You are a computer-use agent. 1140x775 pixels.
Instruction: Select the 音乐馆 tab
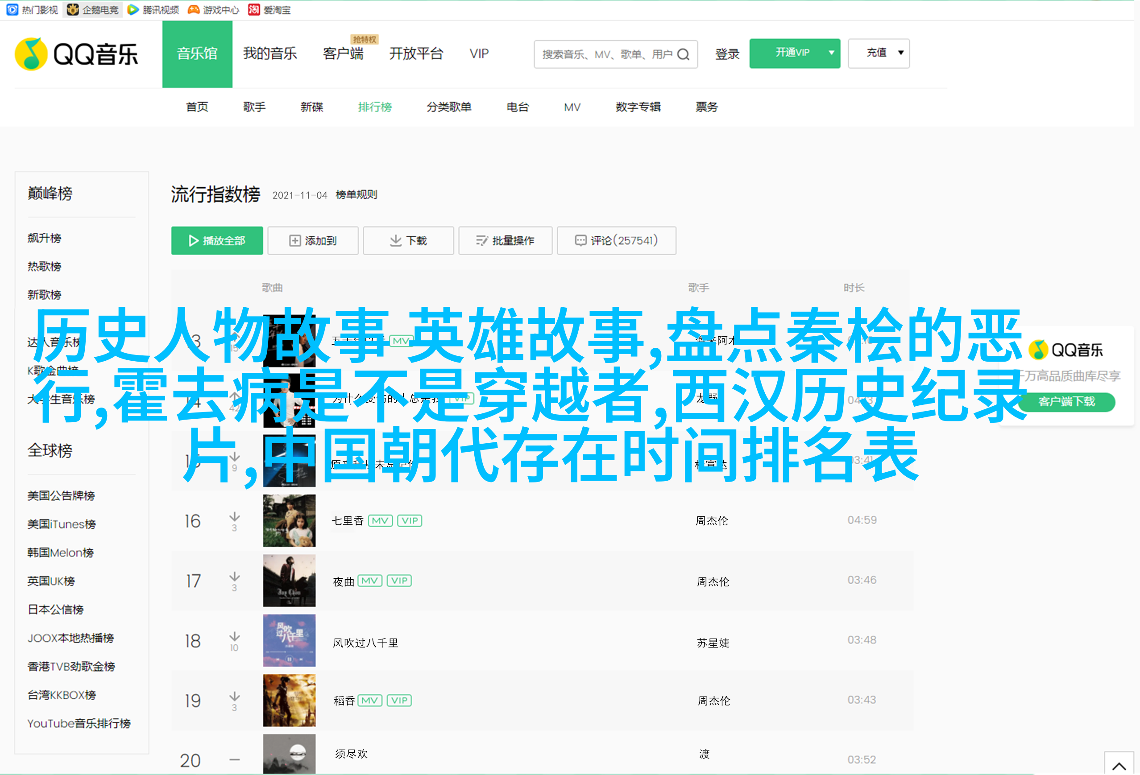(197, 54)
